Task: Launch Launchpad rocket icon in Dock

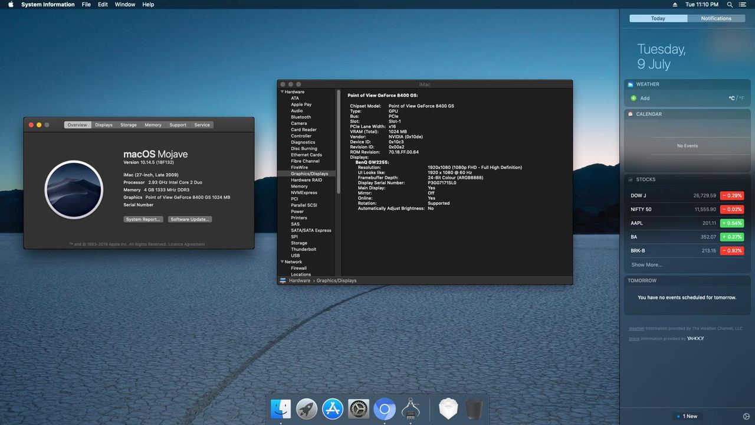Action: 307,408
